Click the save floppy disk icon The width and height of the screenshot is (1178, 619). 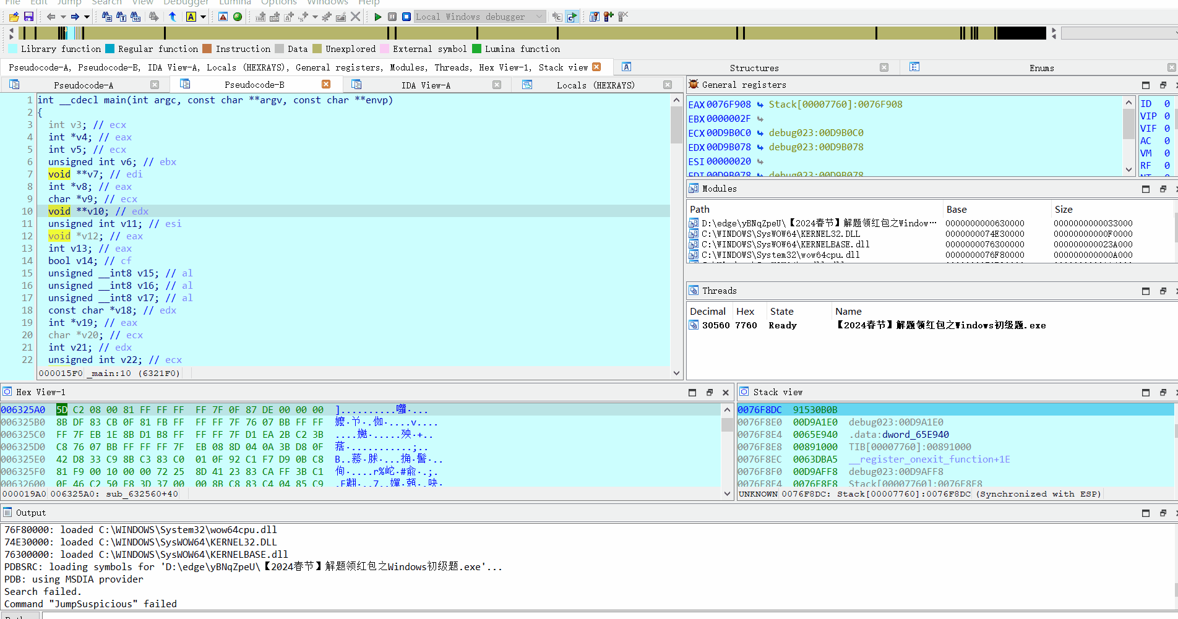pos(28,17)
